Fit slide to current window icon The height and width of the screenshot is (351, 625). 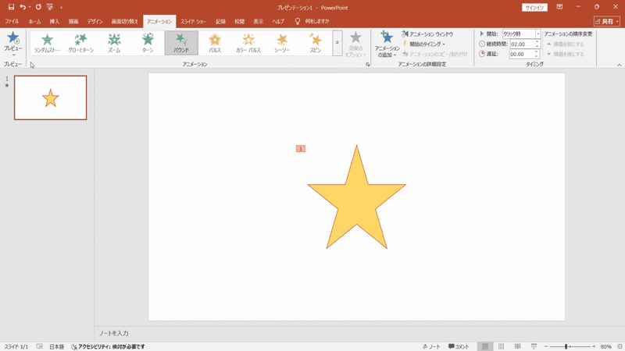tap(620, 346)
